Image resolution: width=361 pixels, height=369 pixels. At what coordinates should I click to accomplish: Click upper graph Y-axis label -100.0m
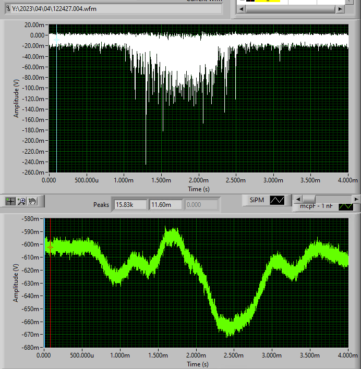pyautogui.click(x=33, y=88)
